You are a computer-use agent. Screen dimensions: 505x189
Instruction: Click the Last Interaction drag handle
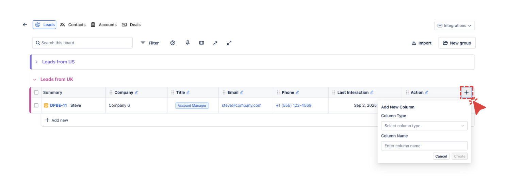pyautogui.click(x=334, y=92)
